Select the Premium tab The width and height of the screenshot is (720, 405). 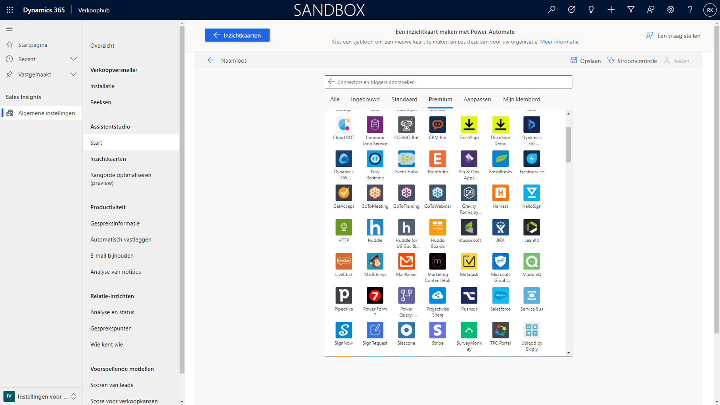click(x=440, y=99)
